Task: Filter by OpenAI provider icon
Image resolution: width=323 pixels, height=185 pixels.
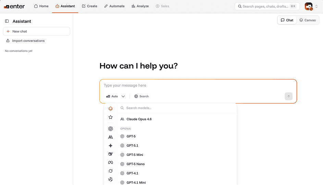Action: [111, 129]
